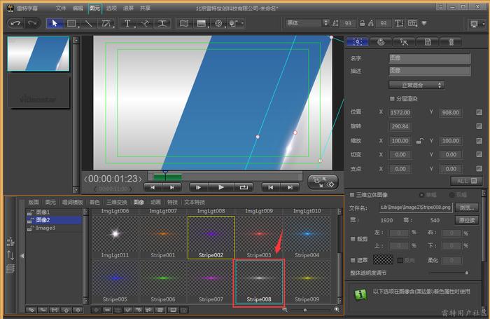Viewport: 490px width, 319px height.
Task: Click the green info icon
Action: pyautogui.click(x=360, y=294)
